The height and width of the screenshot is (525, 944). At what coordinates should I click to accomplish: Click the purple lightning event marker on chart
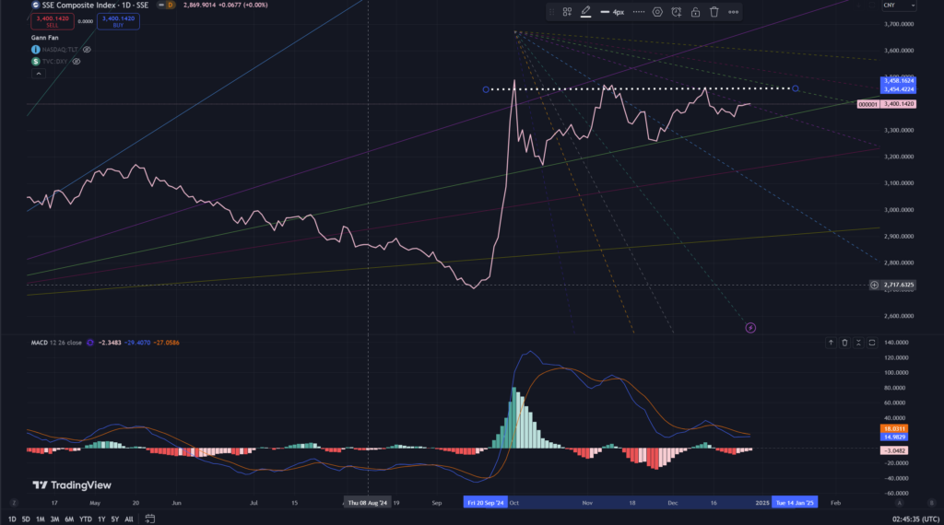tap(750, 328)
